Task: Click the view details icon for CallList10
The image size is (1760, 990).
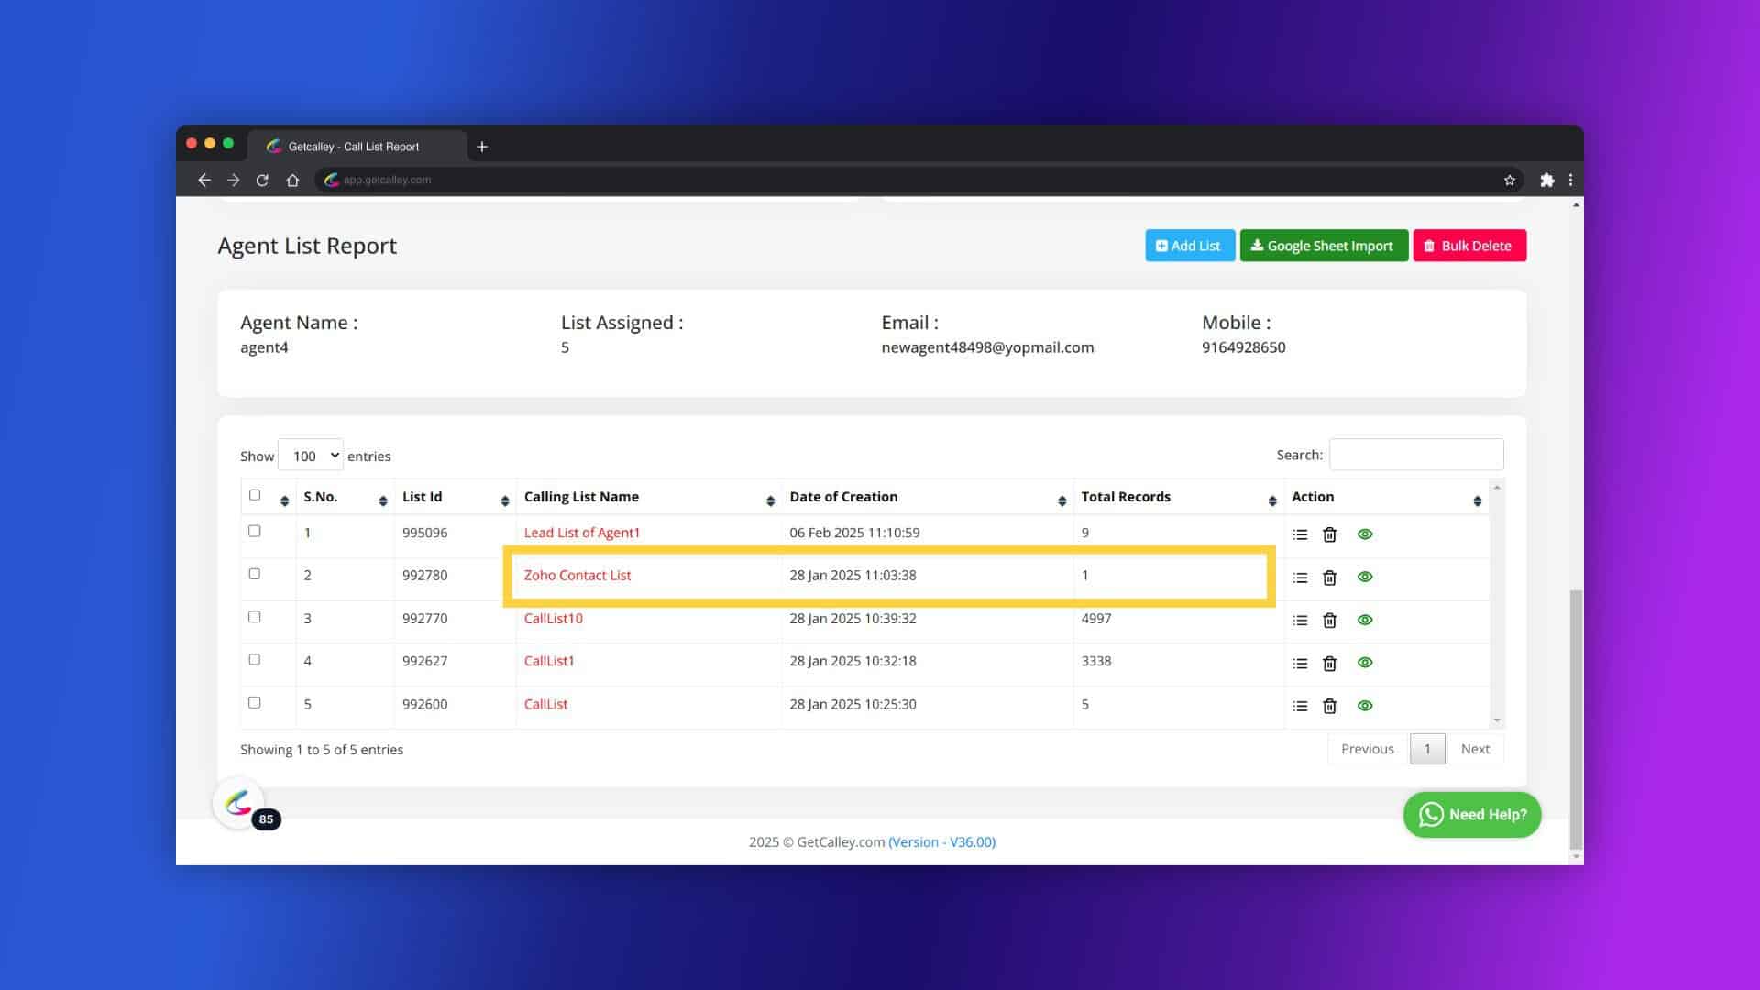Action: click(x=1363, y=619)
